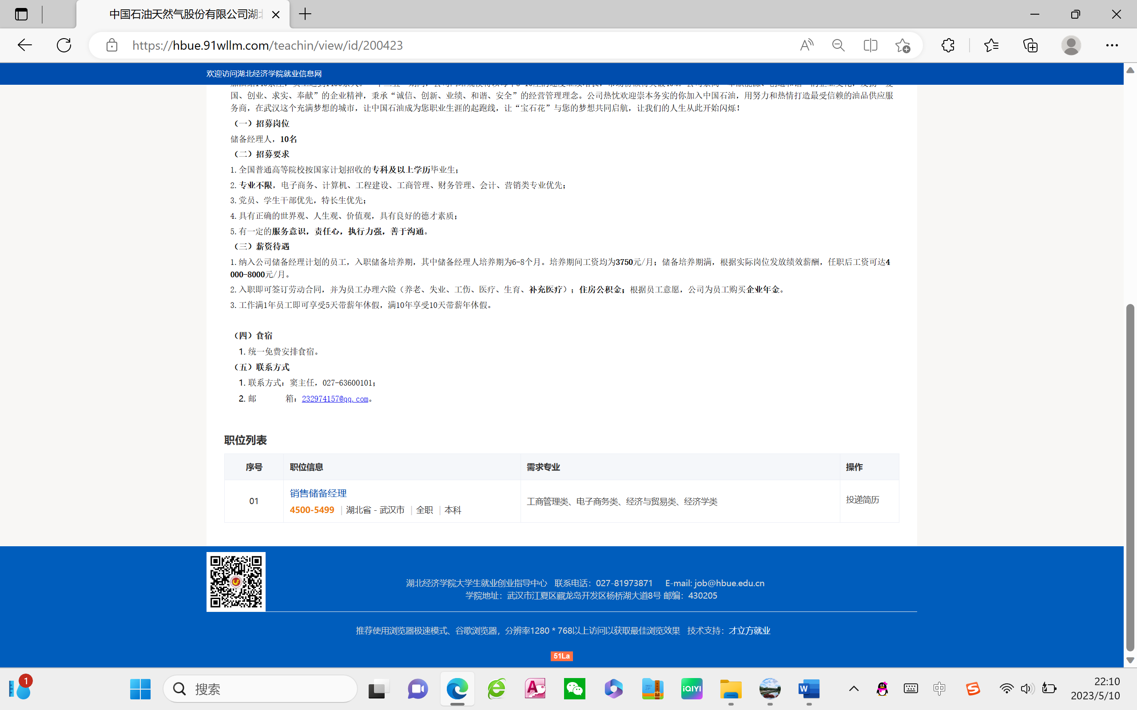Close the 中国石油天然气 browser tab
This screenshot has width=1137, height=710.
click(x=276, y=15)
